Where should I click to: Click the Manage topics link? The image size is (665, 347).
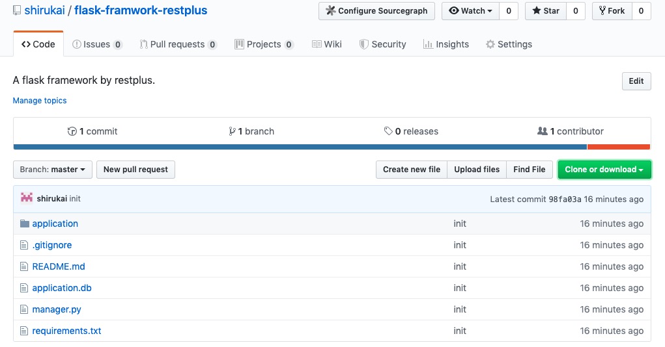pos(40,100)
